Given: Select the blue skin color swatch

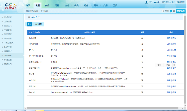Looking at the screenshot, I should pos(171,11).
